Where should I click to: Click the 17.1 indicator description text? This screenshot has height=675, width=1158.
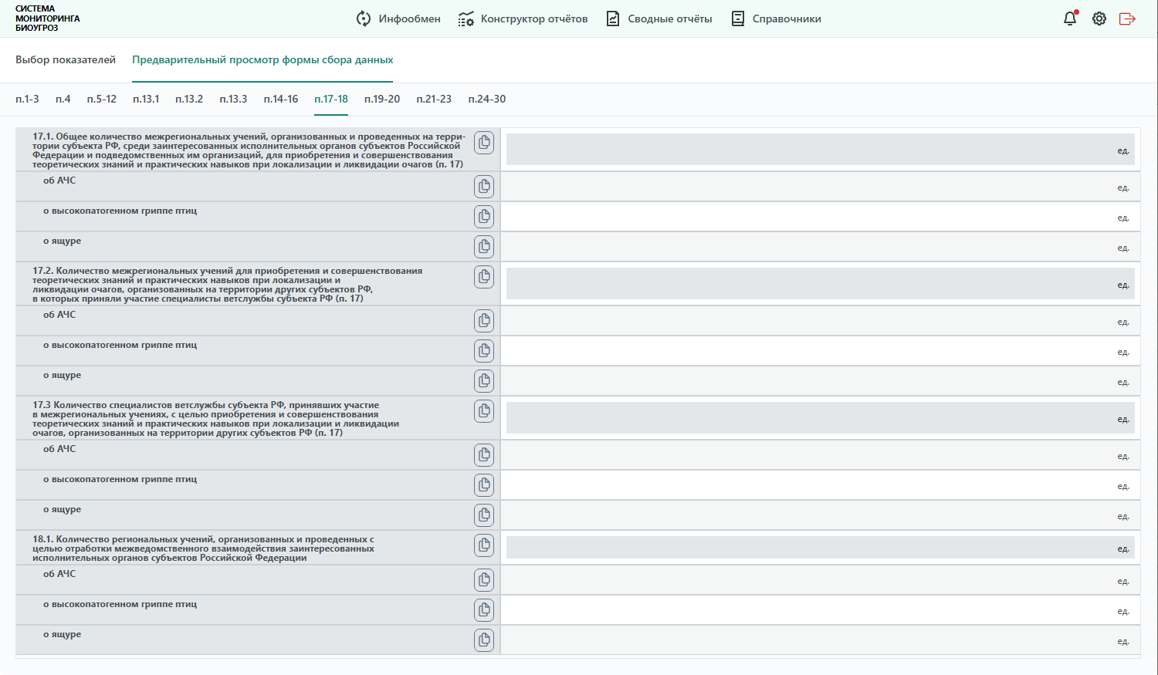pyautogui.click(x=249, y=150)
